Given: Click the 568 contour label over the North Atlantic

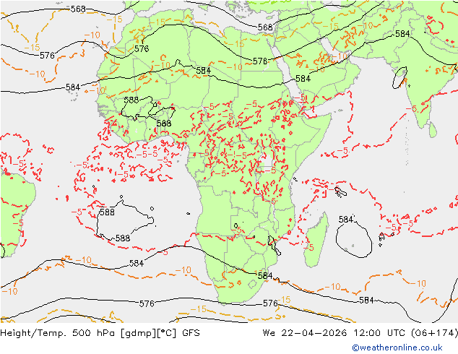Looking at the screenshot, I should pos(78,9).
